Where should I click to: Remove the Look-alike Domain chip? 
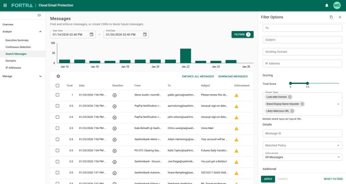coord(290,97)
